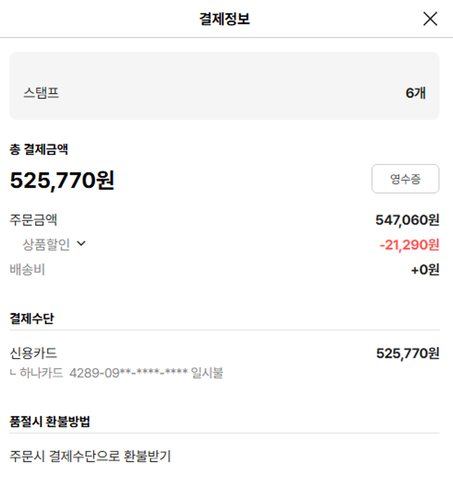Viewport: 453px width, 497px height.
Task: Select the +0원 shipping fee value
Action: point(425,270)
